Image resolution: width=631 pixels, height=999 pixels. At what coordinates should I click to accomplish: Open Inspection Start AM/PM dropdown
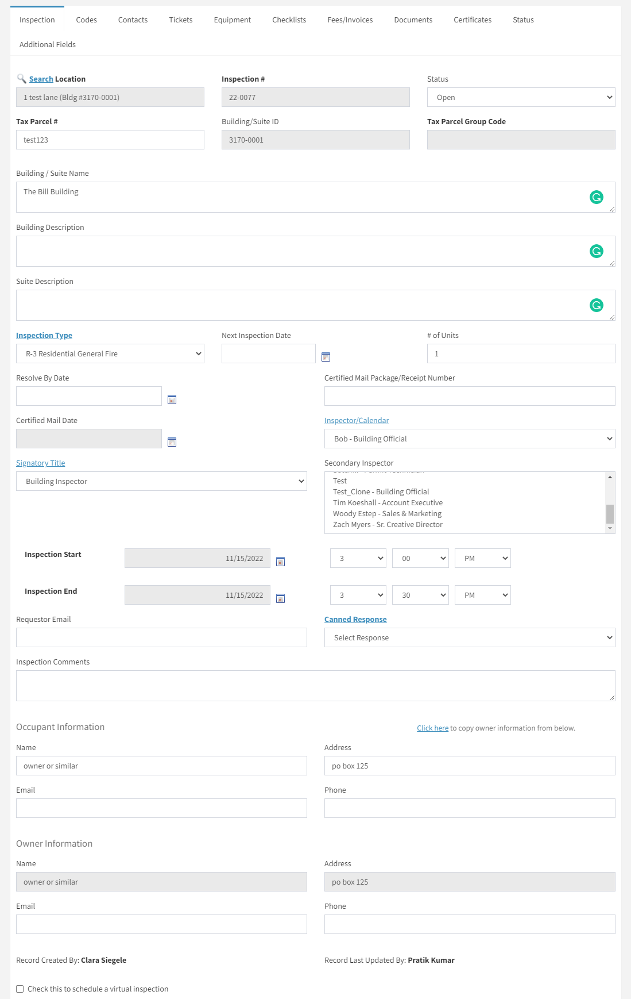(482, 558)
